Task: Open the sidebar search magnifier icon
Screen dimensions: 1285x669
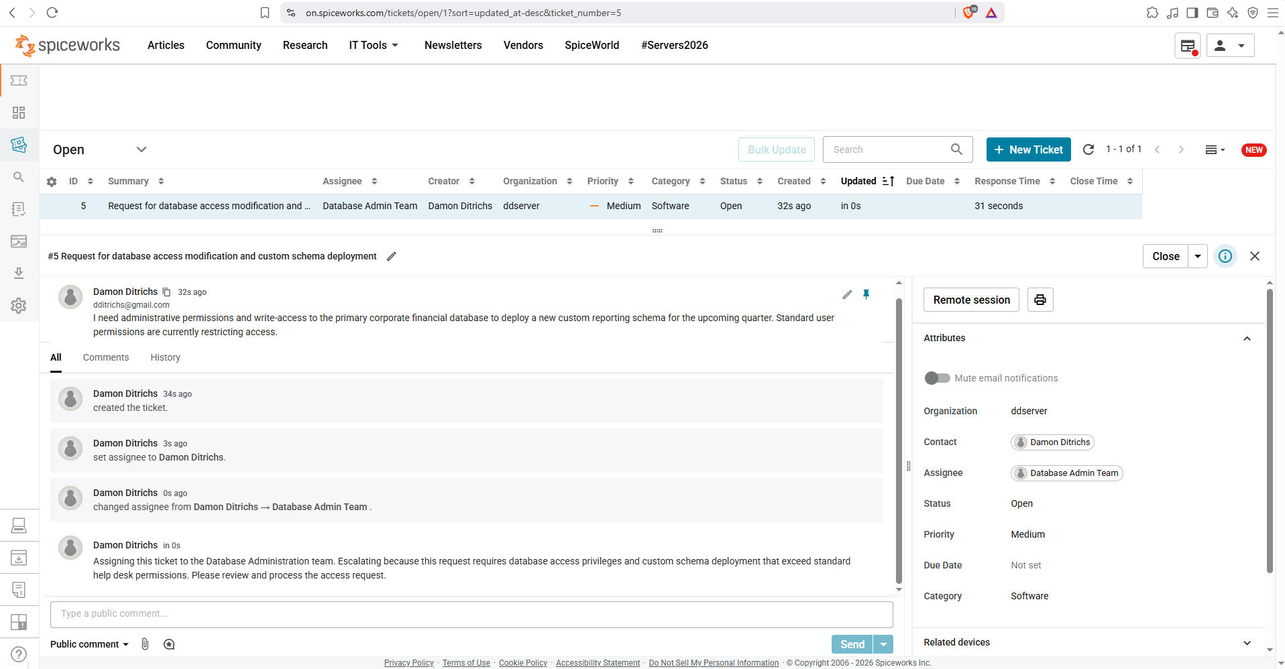Action: tap(19, 177)
